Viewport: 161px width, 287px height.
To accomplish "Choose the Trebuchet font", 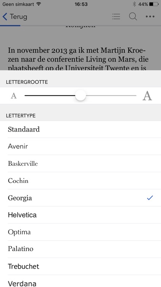I will pos(80,266).
